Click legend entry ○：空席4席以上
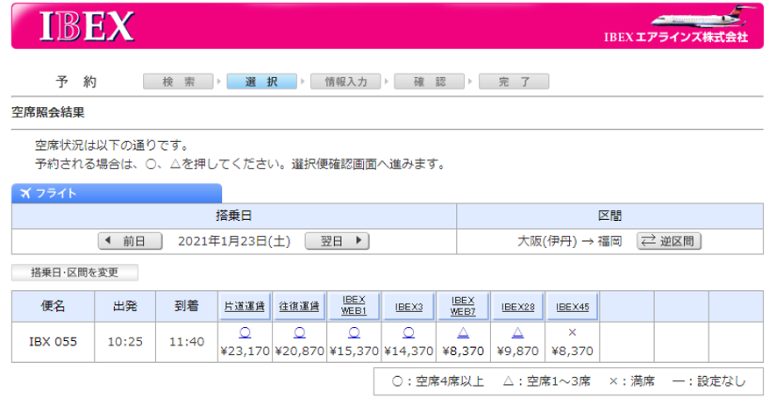The height and width of the screenshot is (405, 776). tap(438, 381)
